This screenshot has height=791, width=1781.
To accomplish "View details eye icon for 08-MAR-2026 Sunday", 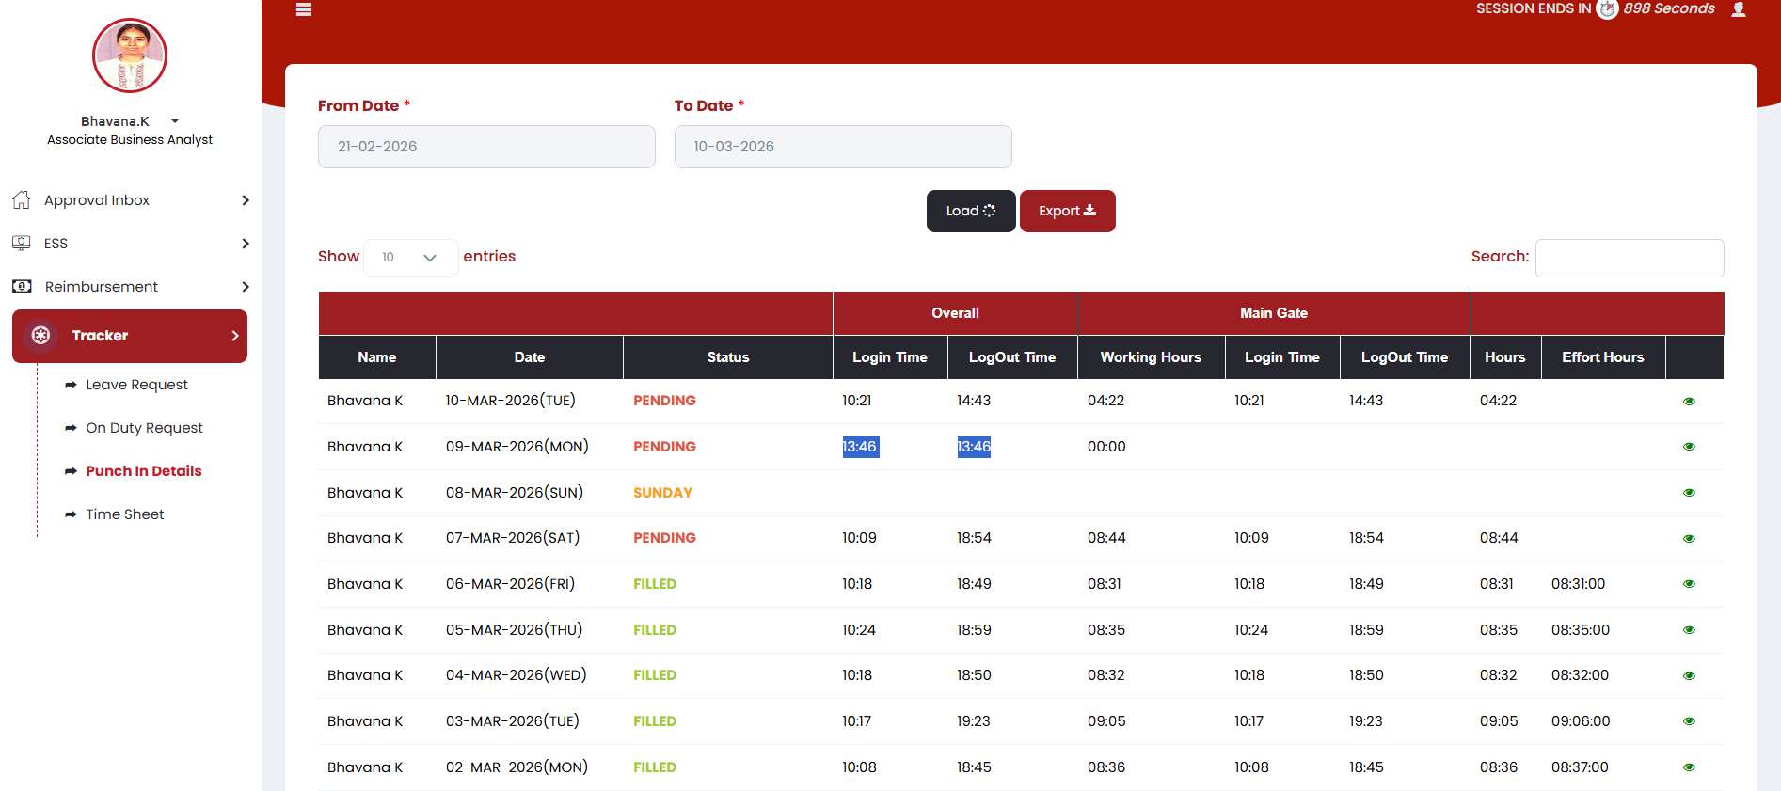I will click(x=1689, y=493).
